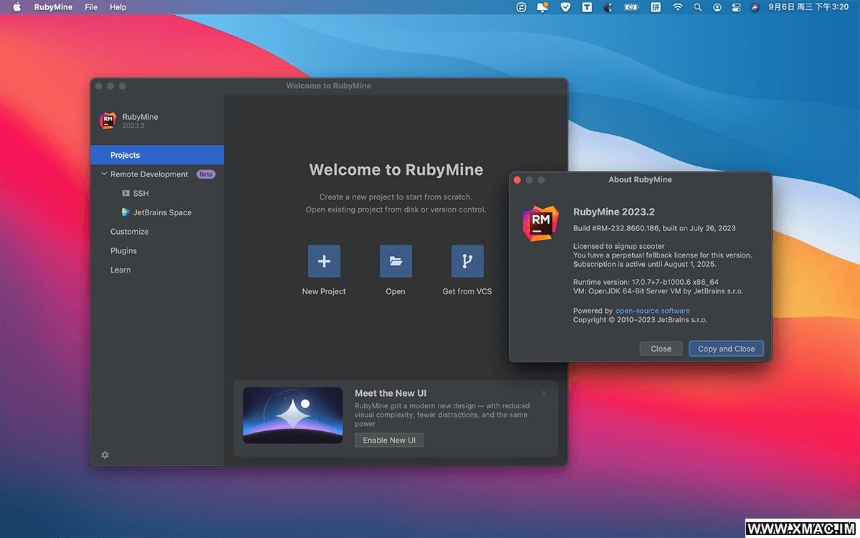
Task: Click the date and time in menu bar
Action: tap(808, 7)
